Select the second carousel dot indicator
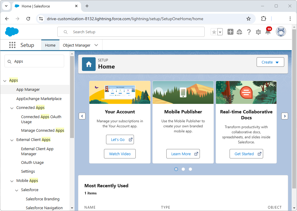Viewport: 297px width, 211px height. click(183, 169)
